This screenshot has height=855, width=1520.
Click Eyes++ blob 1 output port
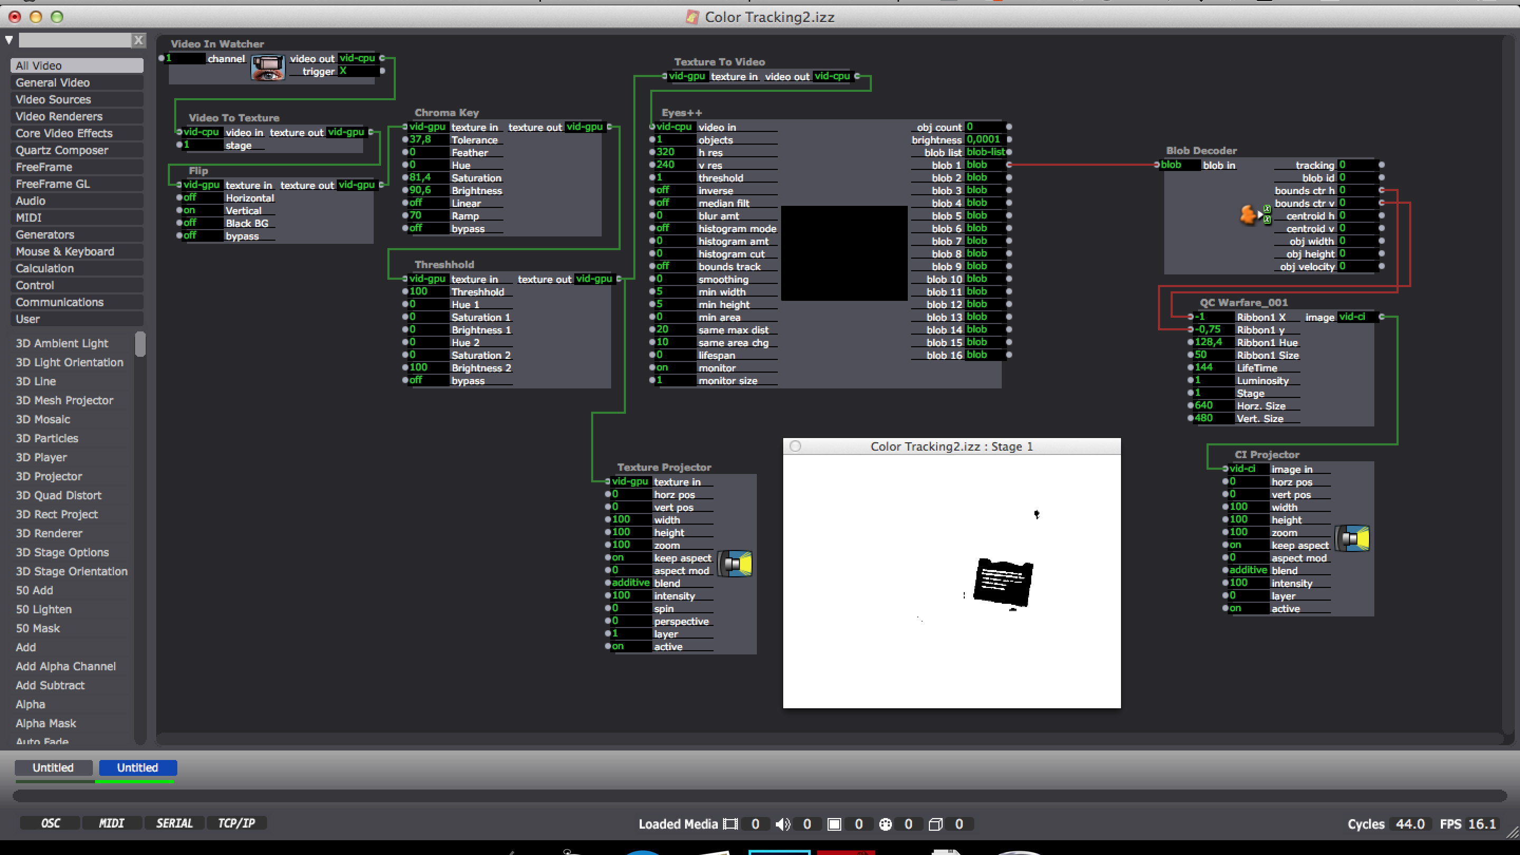(x=1009, y=165)
